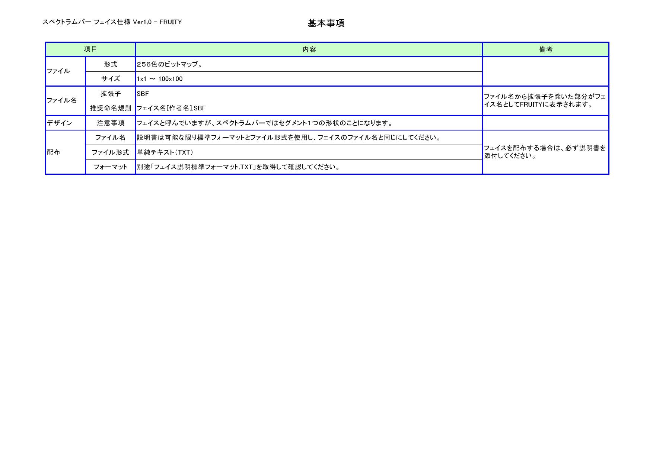Click the document header text ending in FRUITY

(x=112, y=22)
